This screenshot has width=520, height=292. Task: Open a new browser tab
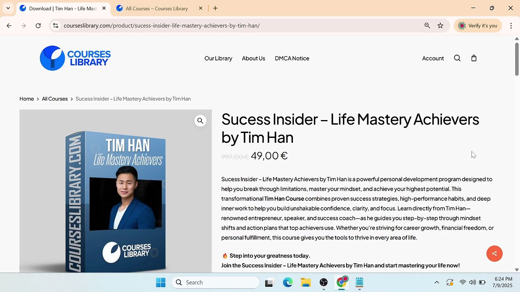(x=215, y=8)
